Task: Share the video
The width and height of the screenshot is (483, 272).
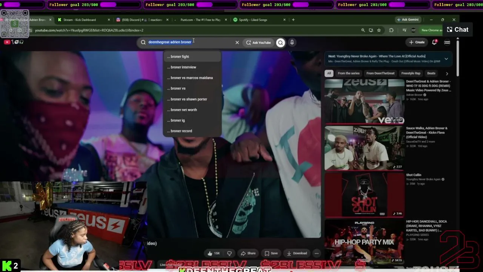Action: 248,253
